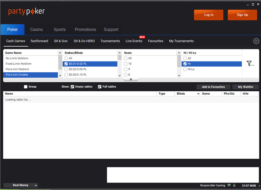Check the 8 seats checkbox
The width and height of the screenshot is (261, 190).
tap(126, 75)
